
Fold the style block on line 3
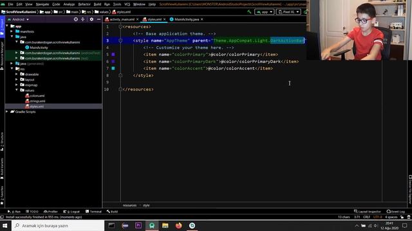click(120, 40)
